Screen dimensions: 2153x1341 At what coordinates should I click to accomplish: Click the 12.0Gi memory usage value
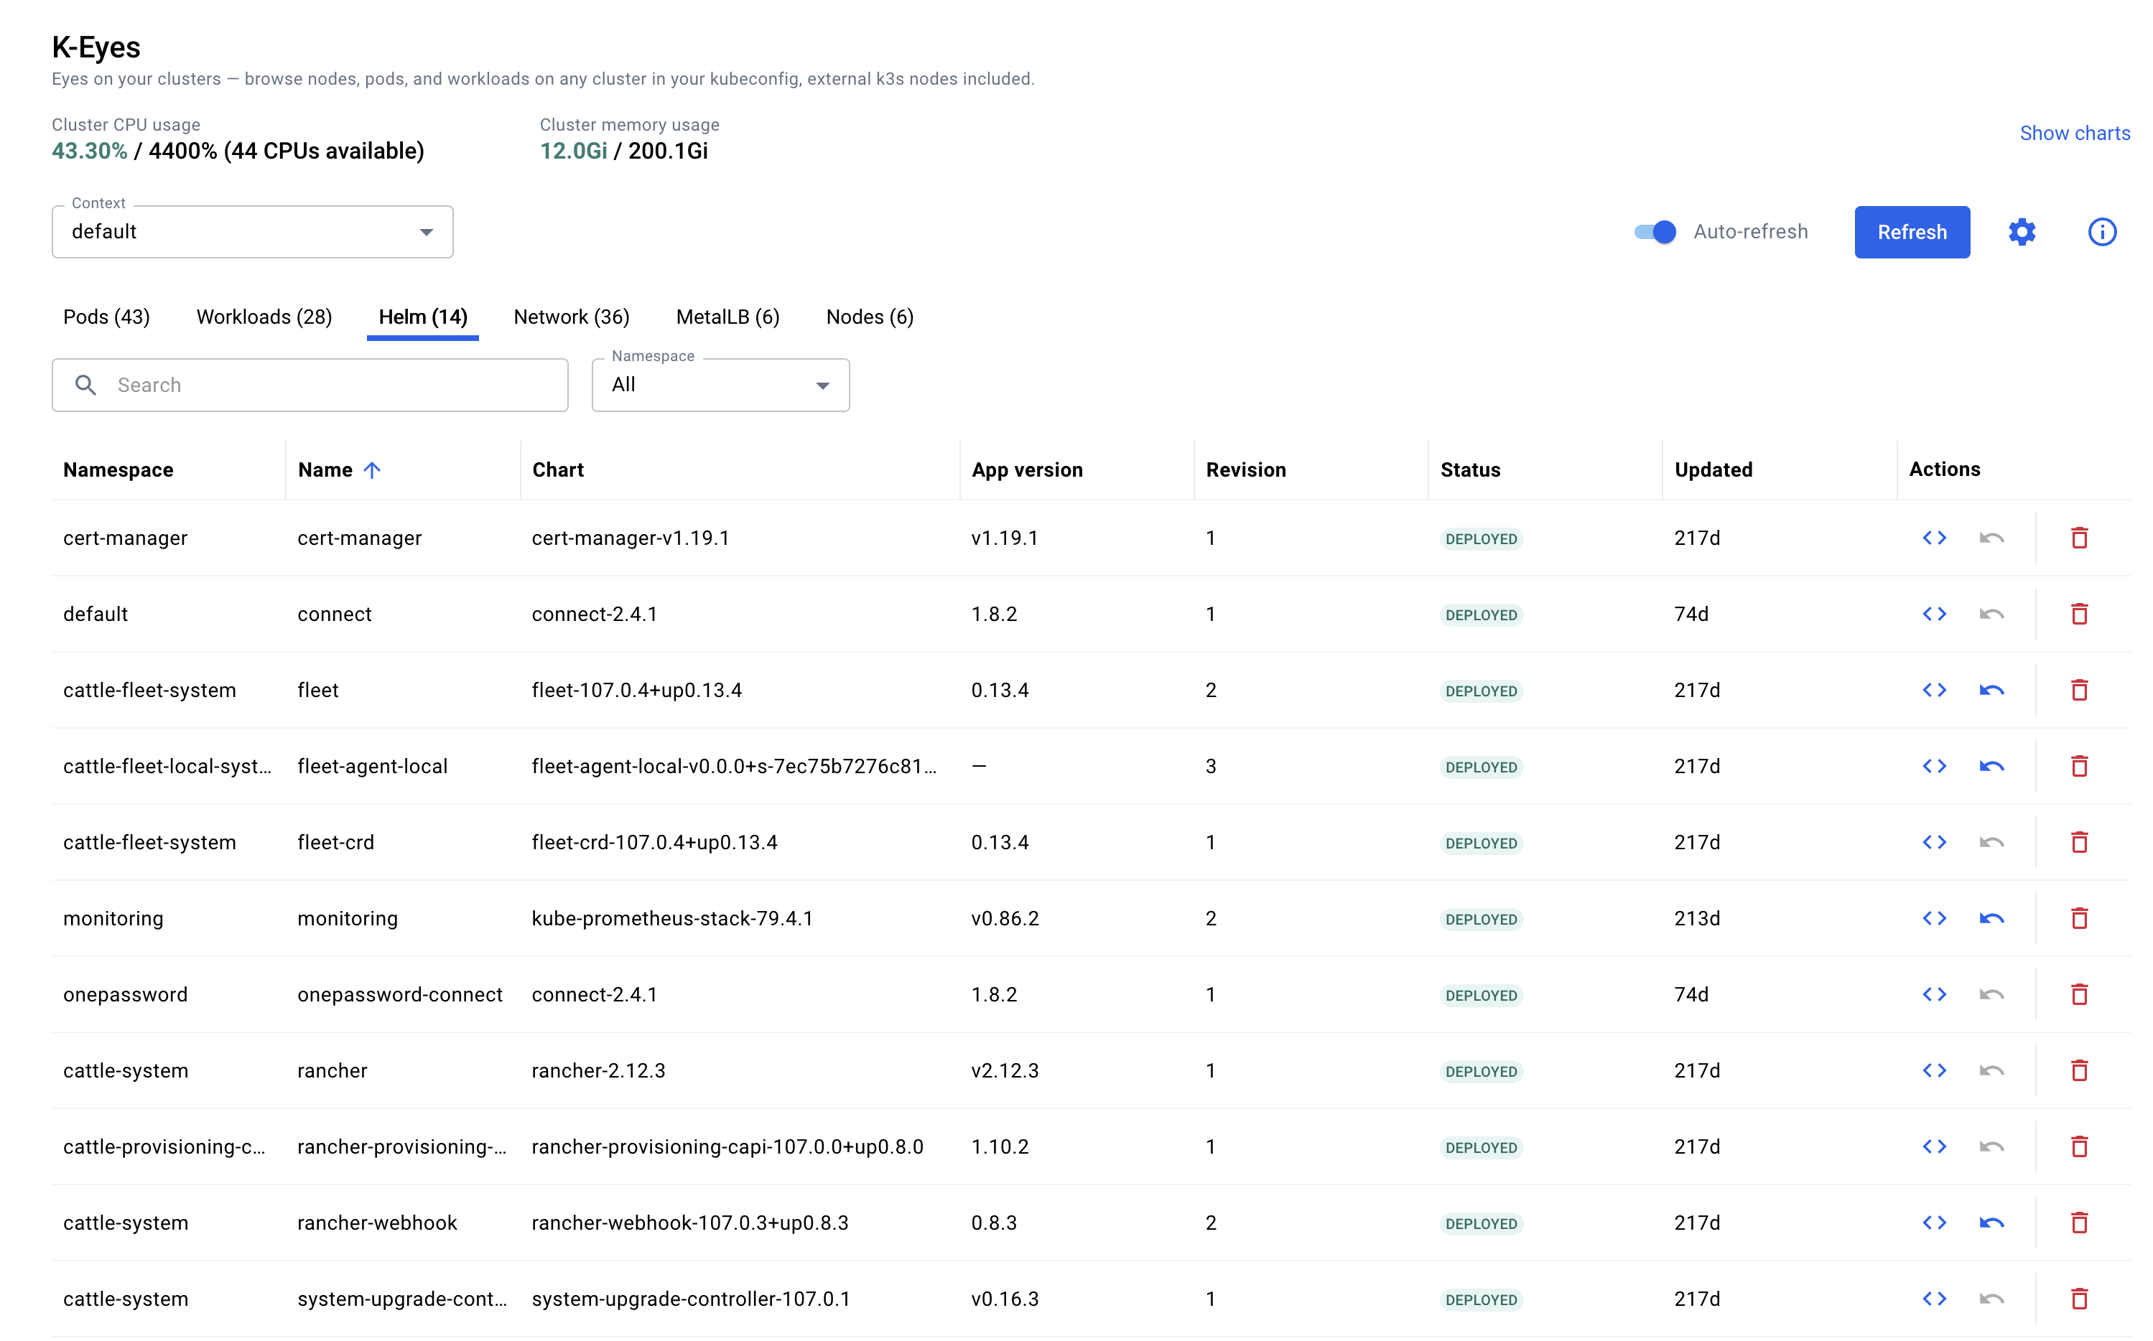[x=573, y=151]
